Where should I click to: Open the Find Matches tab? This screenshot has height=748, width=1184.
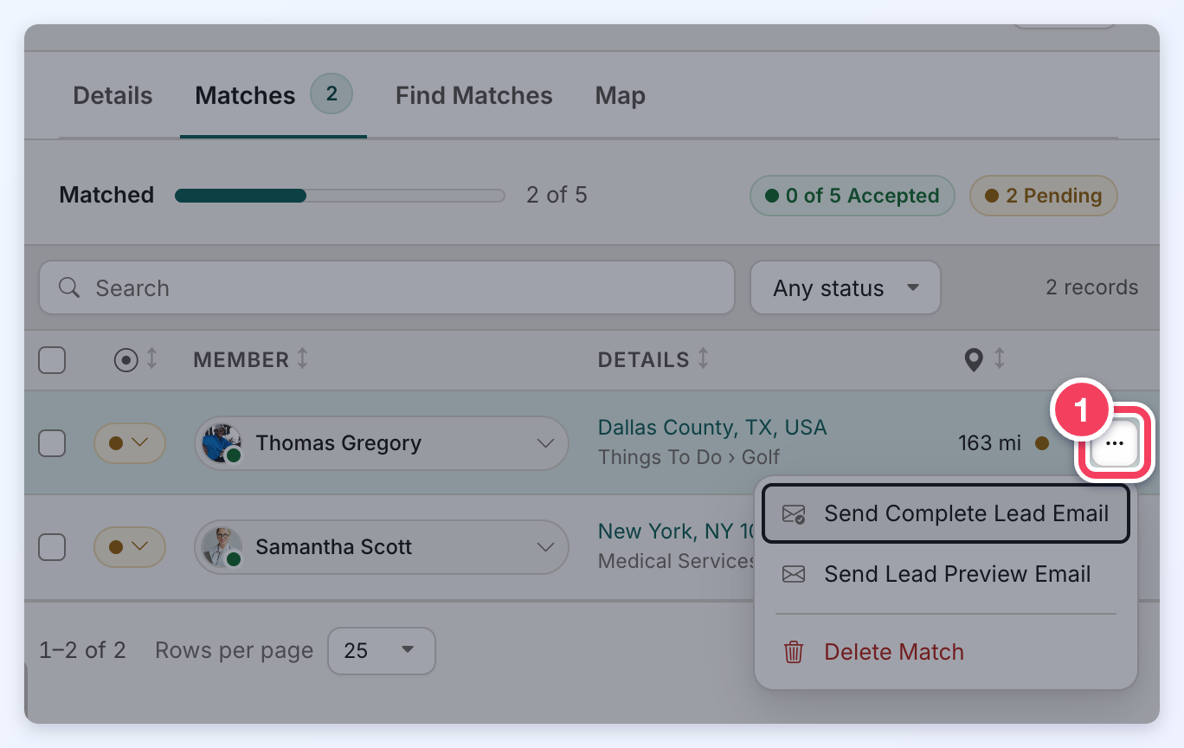click(x=474, y=96)
